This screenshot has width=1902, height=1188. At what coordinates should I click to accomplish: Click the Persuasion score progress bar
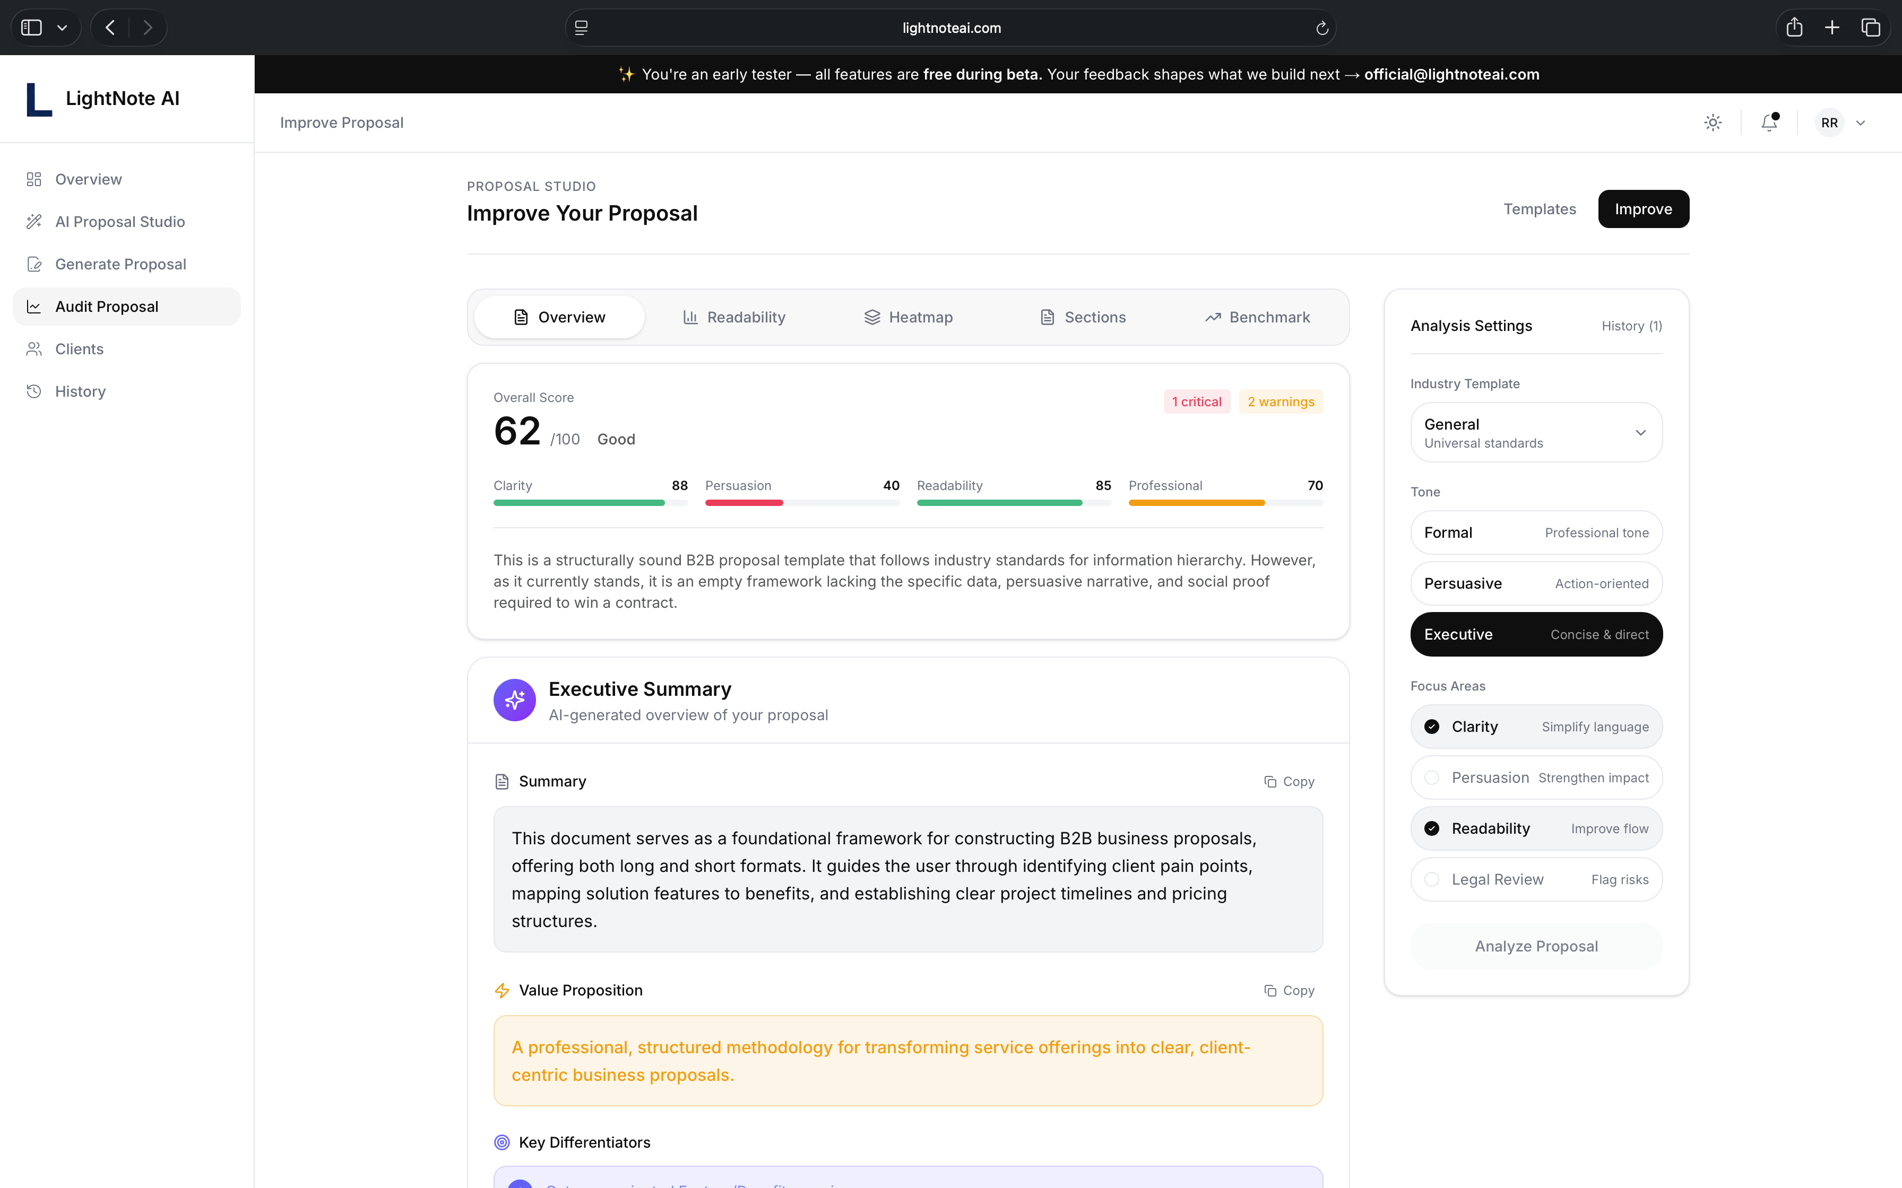[802, 503]
